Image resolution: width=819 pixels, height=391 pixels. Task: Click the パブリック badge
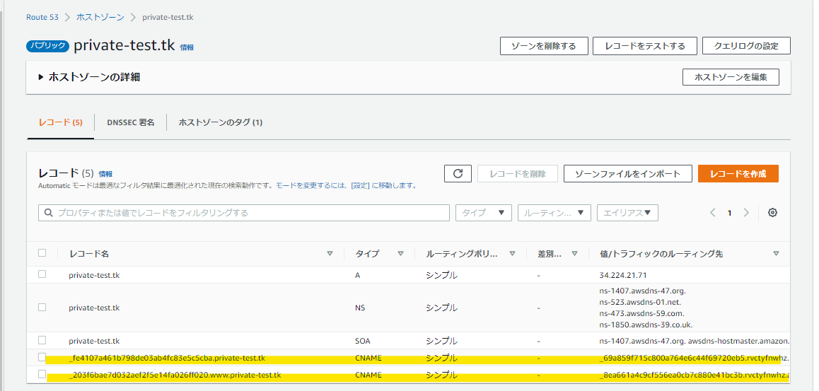pyautogui.click(x=47, y=46)
